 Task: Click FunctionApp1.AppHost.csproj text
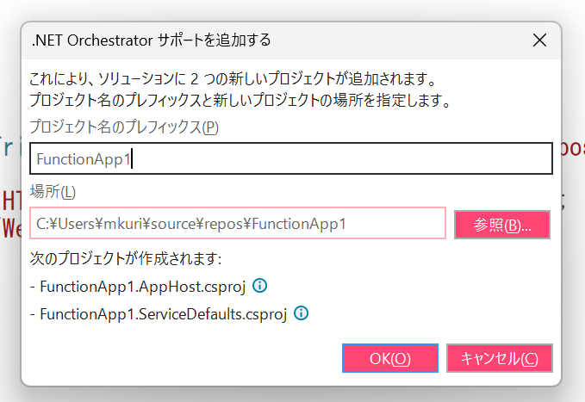tap(142, 287)
